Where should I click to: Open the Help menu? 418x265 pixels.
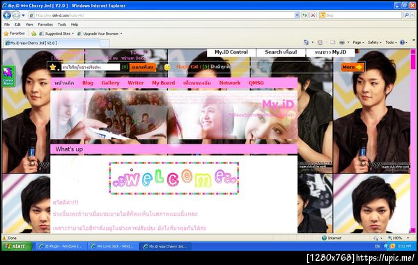point(75,24)
